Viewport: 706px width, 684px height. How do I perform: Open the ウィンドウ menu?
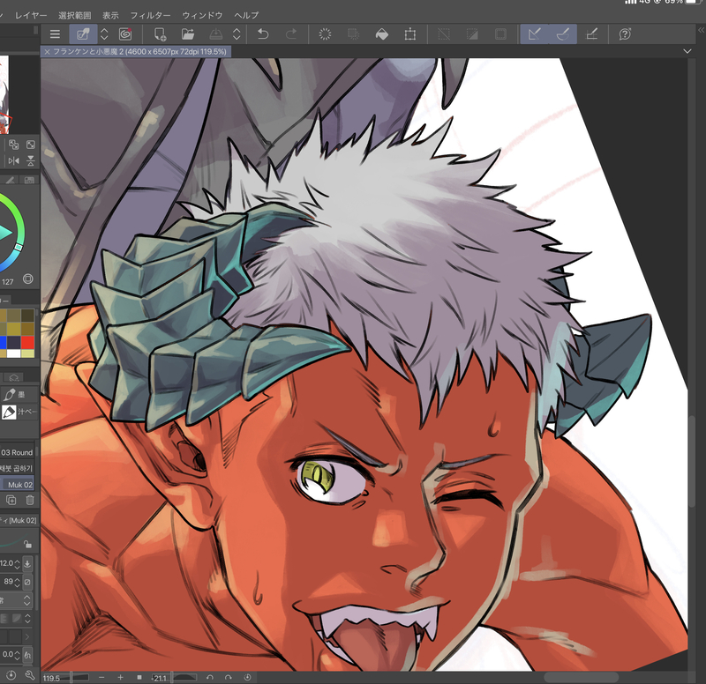pos(202,15)
